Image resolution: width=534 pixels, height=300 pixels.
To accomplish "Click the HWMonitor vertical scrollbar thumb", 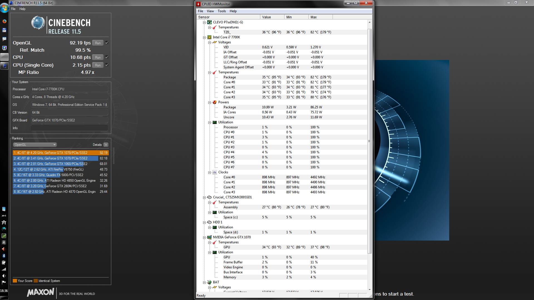I will click(x=369, y=141).
